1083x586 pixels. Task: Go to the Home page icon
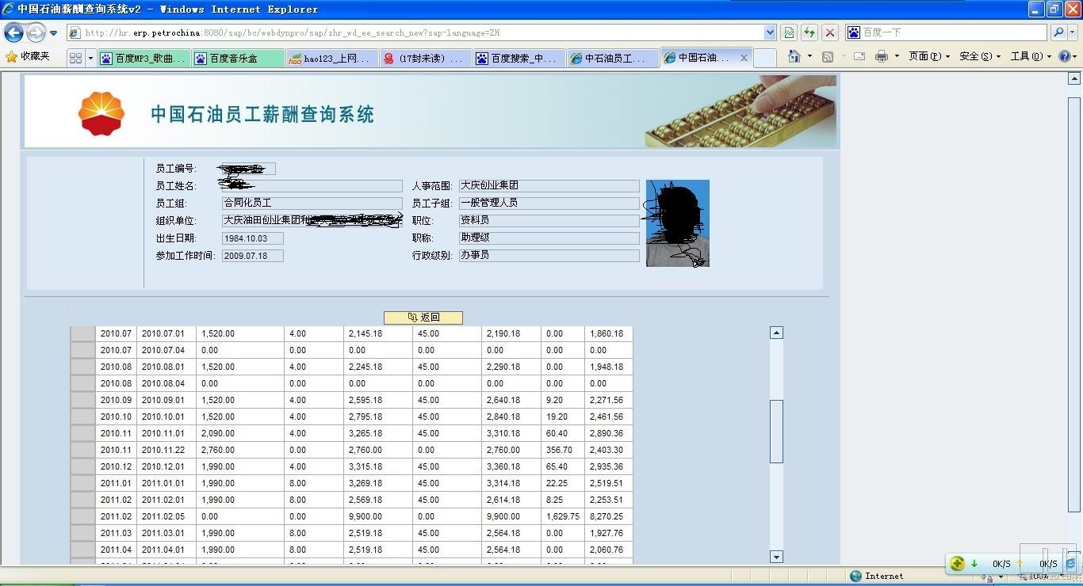coord(794,56)
